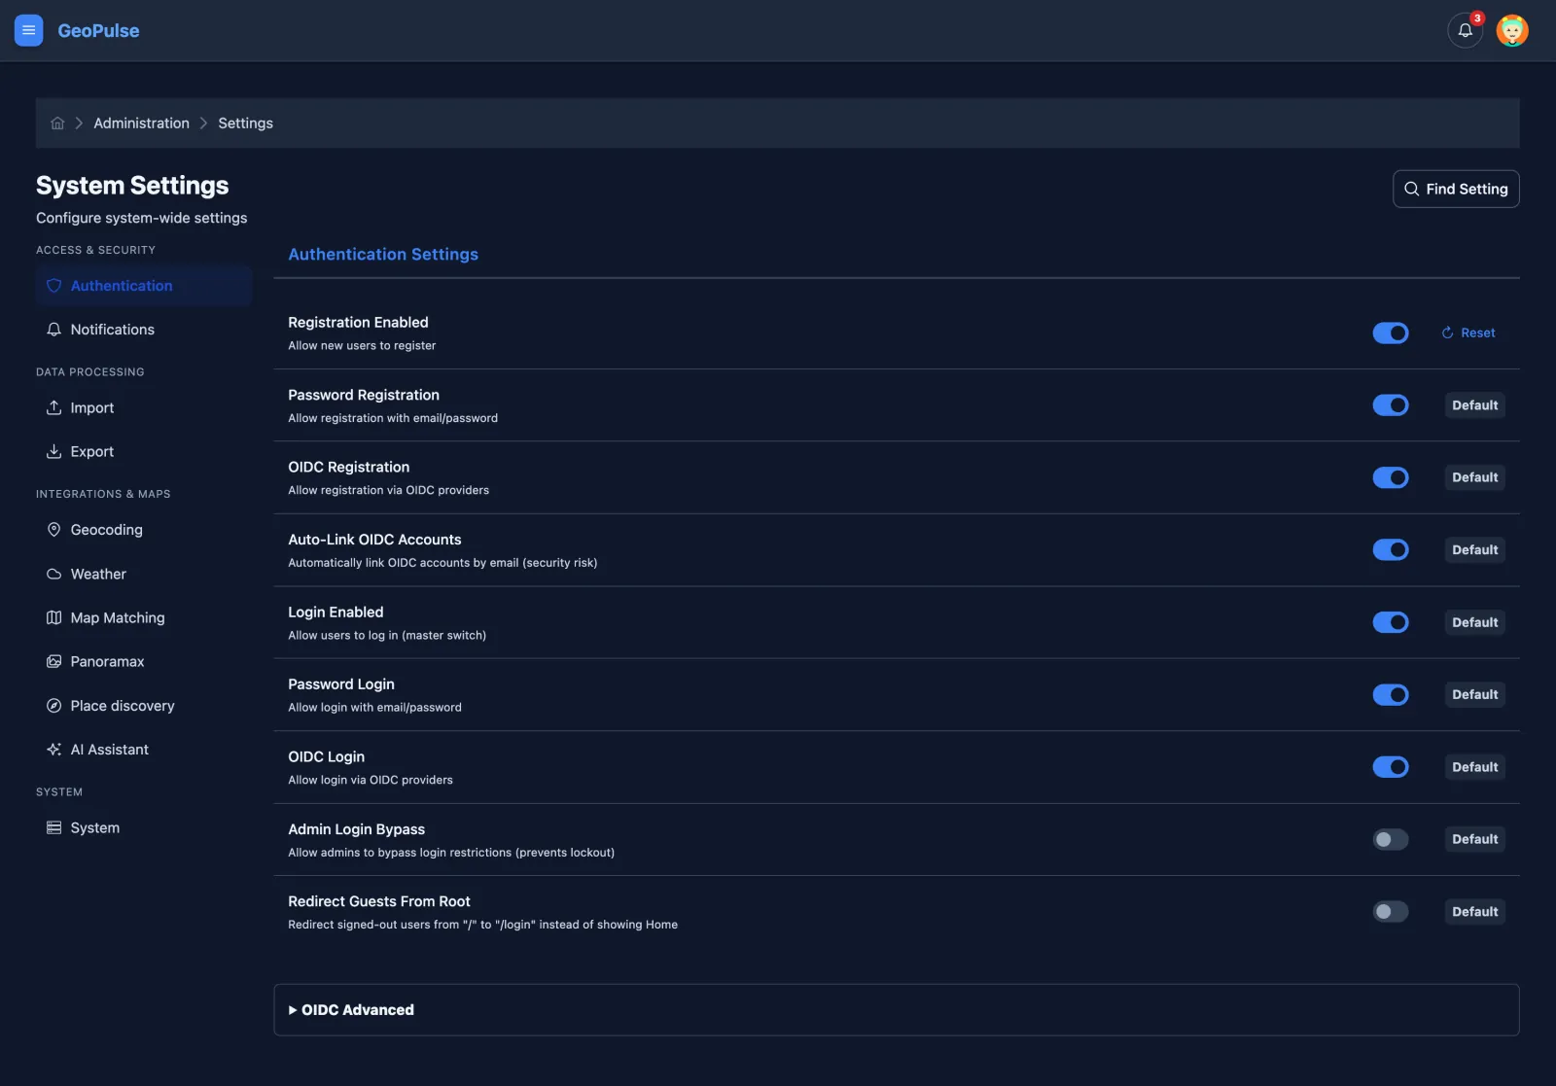Open Settings in the breadcrumb
Image resolution: width=1556 pixels, height=1086 pixels.
tap(245, 123)
